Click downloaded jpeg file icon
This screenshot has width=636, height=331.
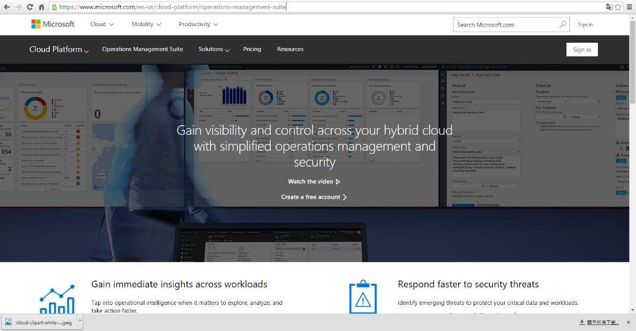[x=8, y=322]
